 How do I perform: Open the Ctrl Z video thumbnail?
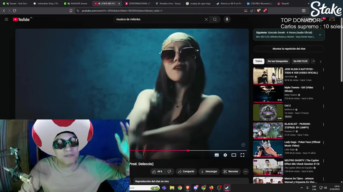(268, 112)
